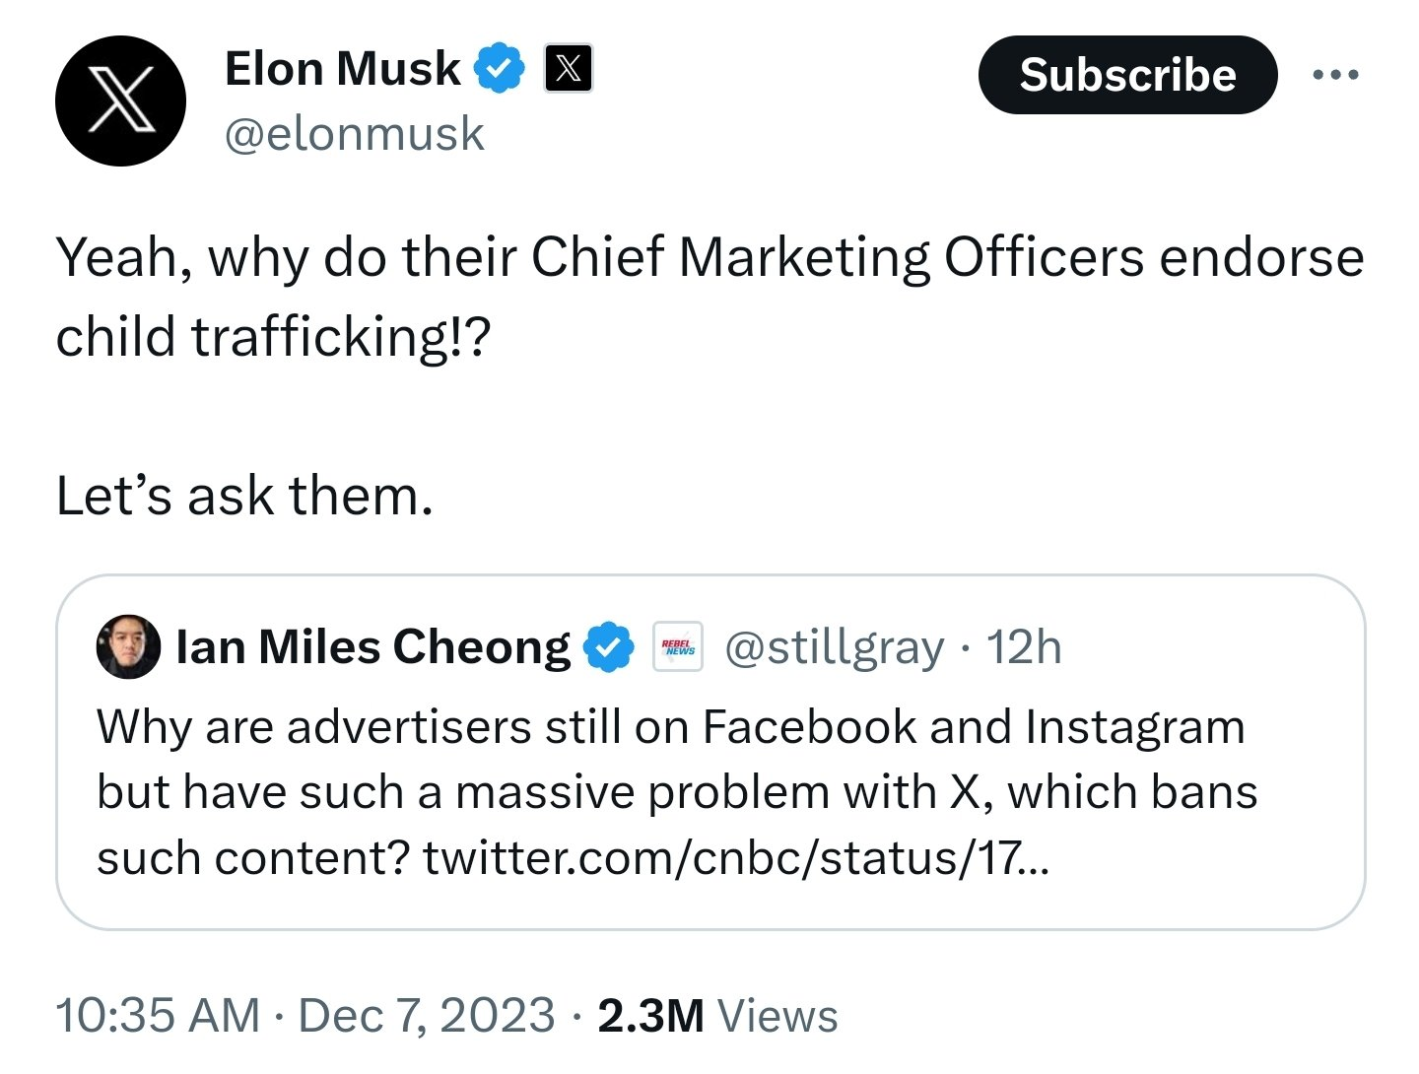Click the 12h timestamp on quoted post
This screenshot has width=1419, height=1074.
pyautogui.click(x=1024, y=647)
